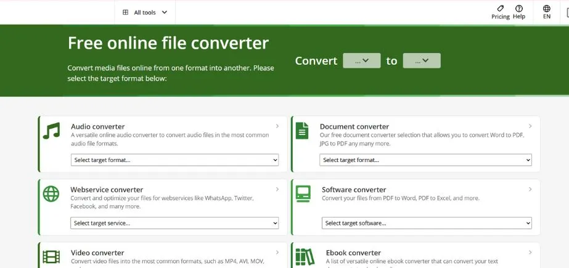
Task: Click the Software converter computer icon
Action: [x=303, y=193]
